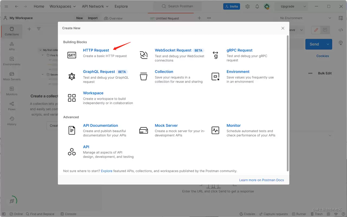Open the Home menu item

coord(39,7)
